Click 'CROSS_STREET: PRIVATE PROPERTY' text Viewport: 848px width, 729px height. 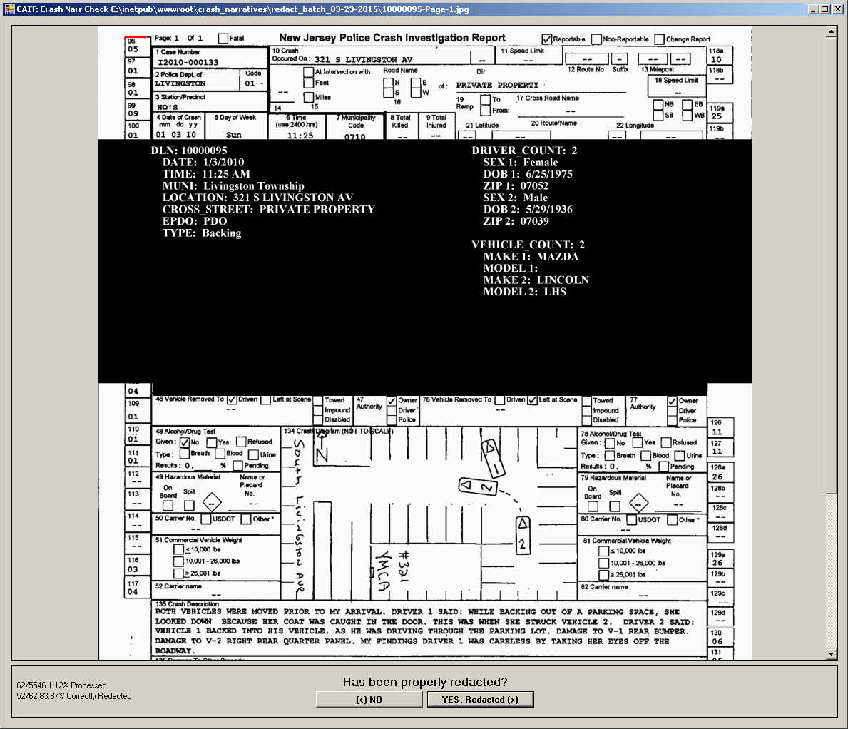[268, 209]
